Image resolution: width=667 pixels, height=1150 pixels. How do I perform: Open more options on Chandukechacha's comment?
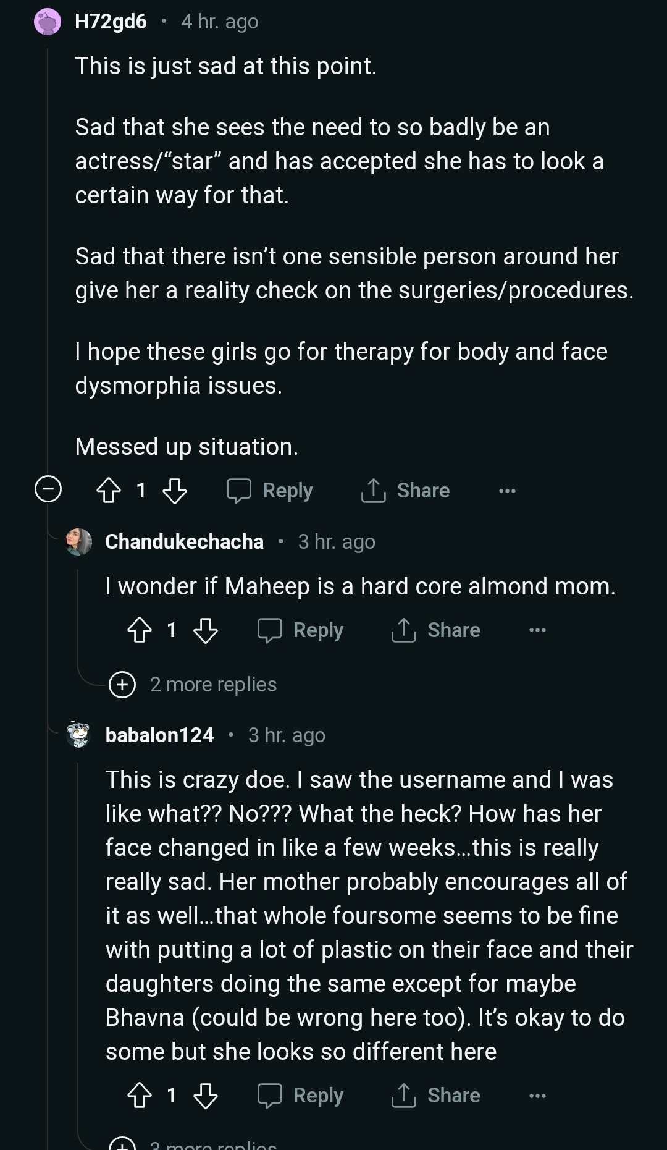(537, 630)
